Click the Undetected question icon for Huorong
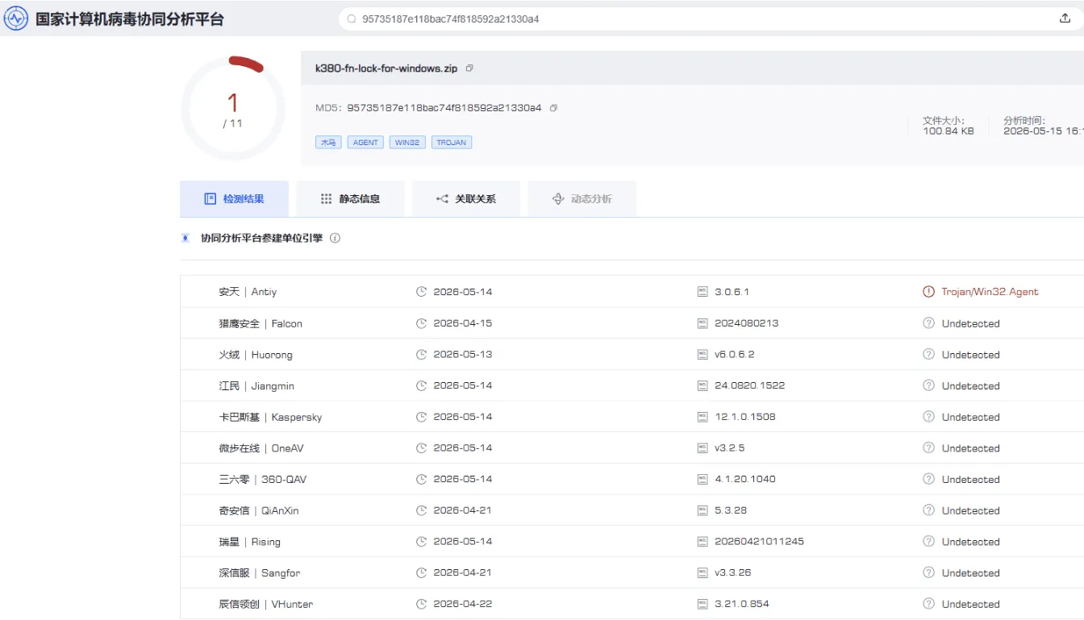This screenshot has height=620, width=1084. pyautogui.click(x=929, y=355)
